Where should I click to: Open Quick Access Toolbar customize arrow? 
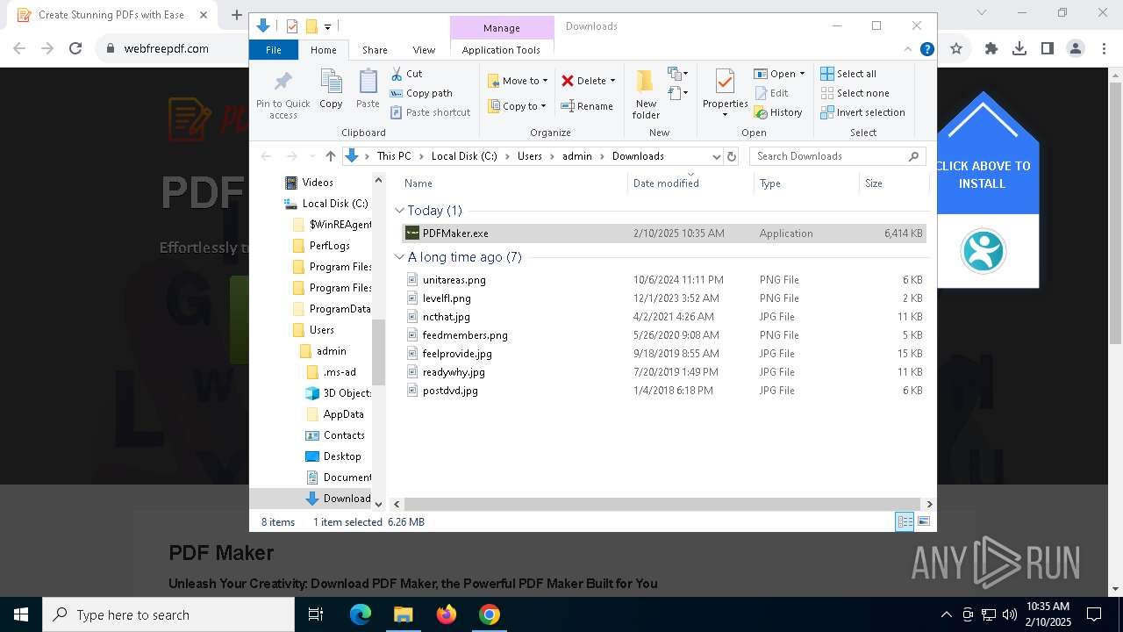point(327,27)
